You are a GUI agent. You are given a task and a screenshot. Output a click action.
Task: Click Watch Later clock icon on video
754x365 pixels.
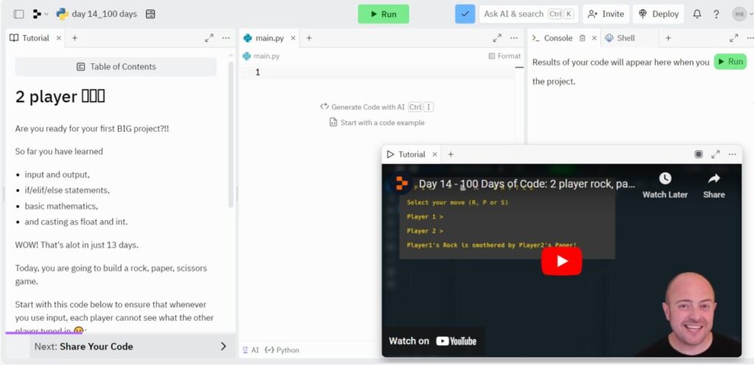[664, 179]
